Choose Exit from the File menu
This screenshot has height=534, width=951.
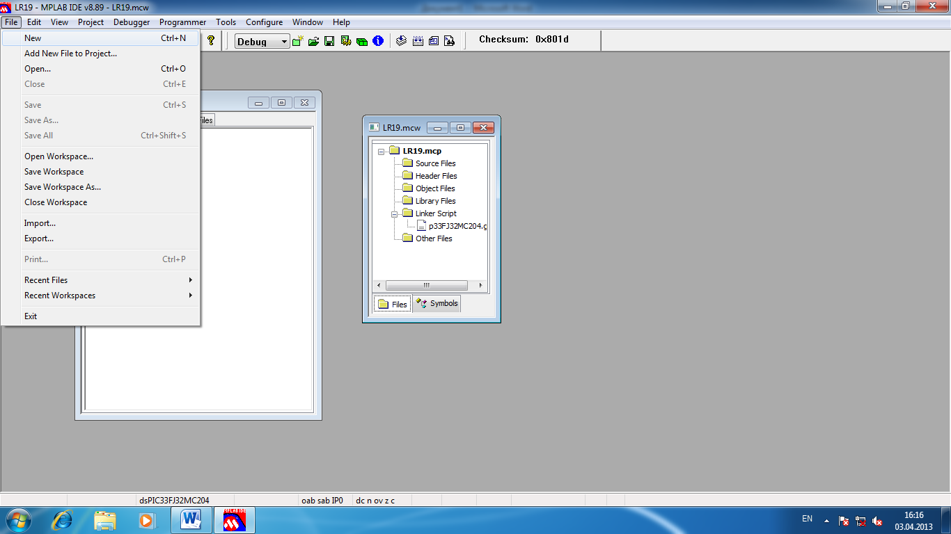[100, 316]
